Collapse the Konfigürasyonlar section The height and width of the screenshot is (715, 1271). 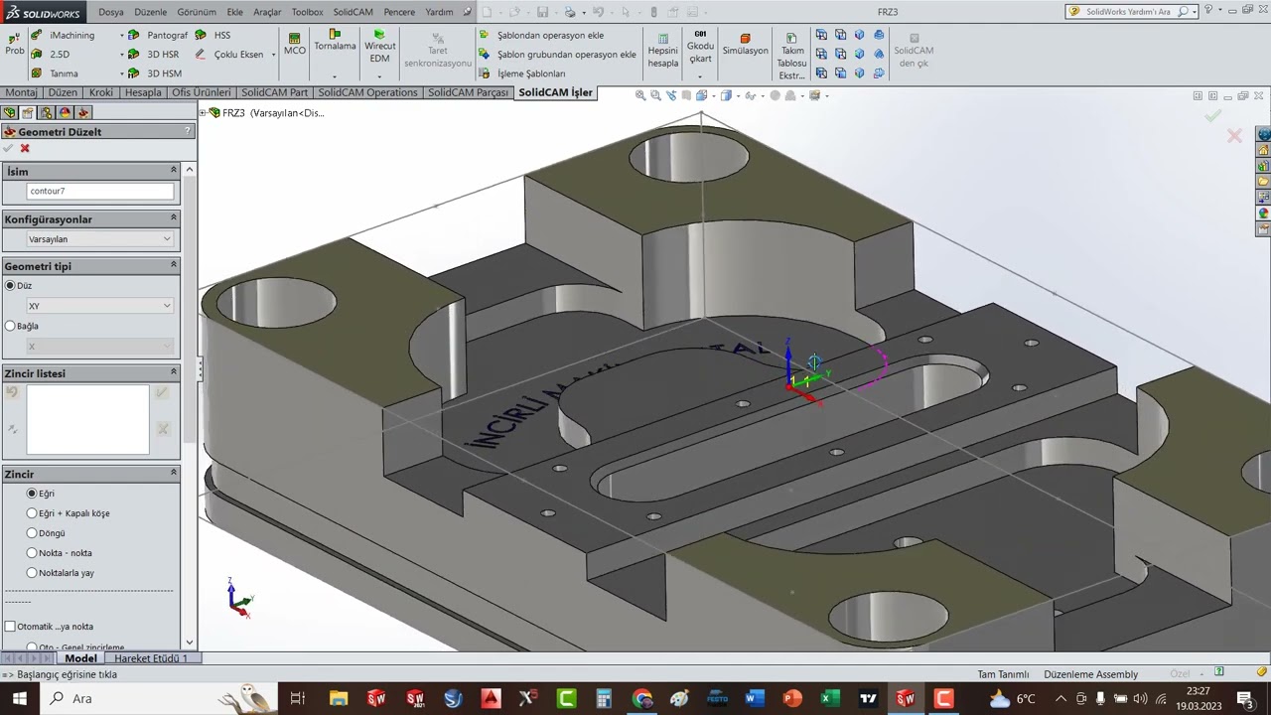pos(174,218)
